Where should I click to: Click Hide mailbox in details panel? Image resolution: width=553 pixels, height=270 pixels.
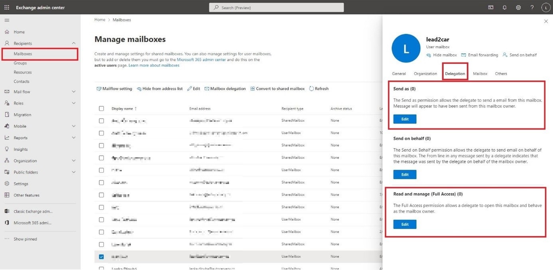tap(441, 55)
